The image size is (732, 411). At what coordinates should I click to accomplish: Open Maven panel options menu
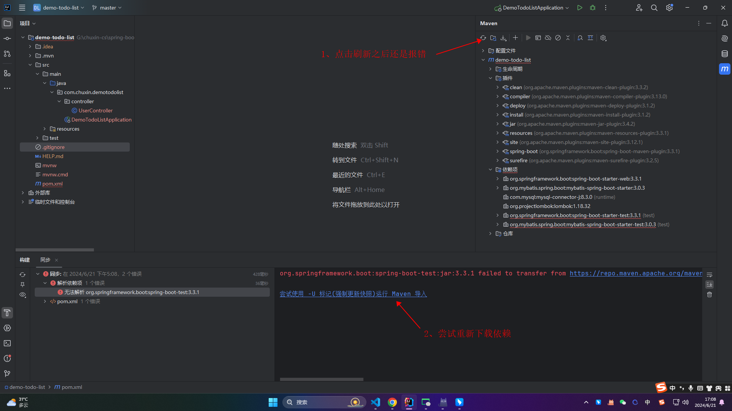[699, 23]
